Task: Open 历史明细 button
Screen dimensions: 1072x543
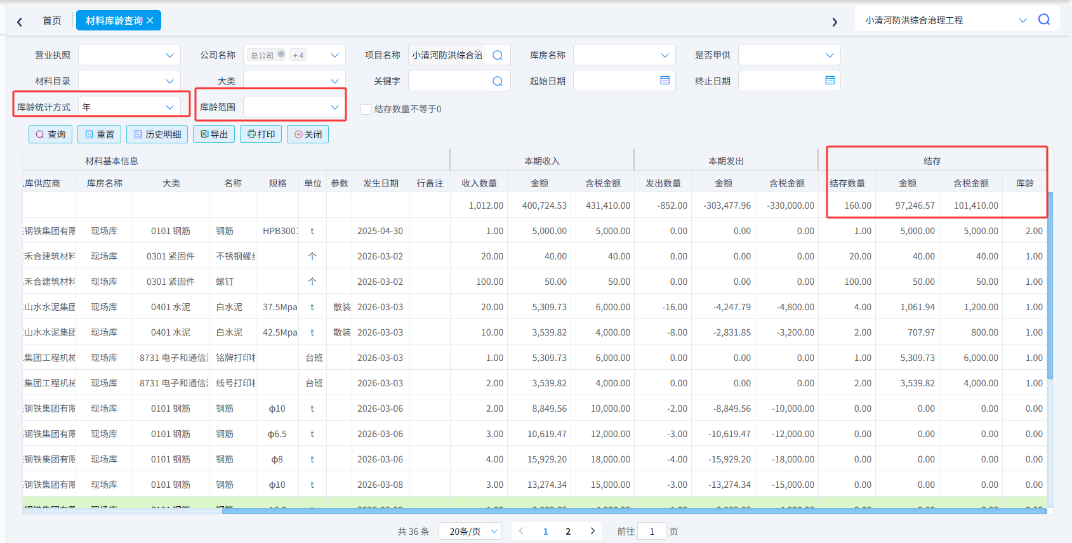Action: (157, 134)
